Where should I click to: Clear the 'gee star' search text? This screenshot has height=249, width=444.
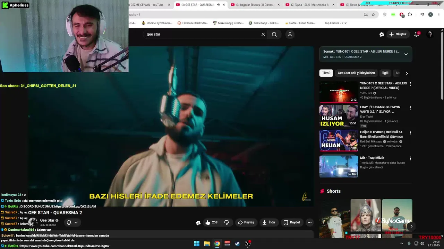[x=263, y=34]
